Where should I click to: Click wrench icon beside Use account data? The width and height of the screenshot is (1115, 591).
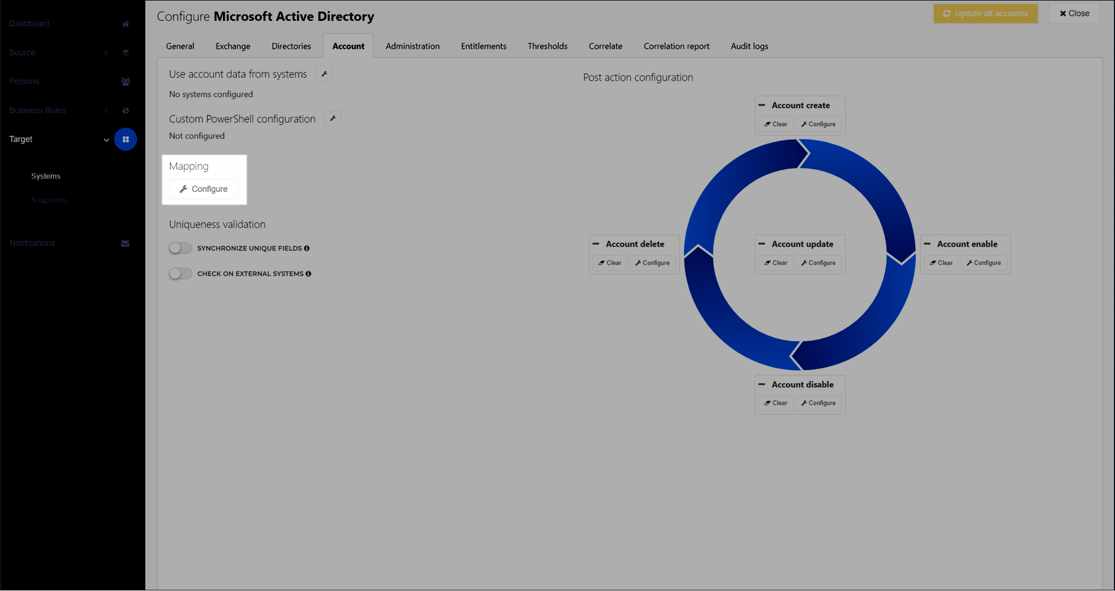324,74
